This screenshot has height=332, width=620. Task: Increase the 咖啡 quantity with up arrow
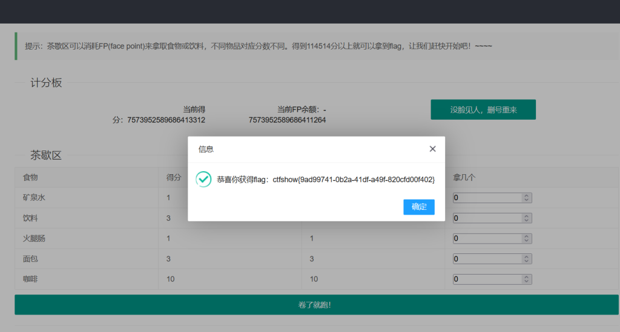point(527,277)
